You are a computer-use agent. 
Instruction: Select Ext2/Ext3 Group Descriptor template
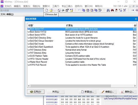tap(82, 41)
